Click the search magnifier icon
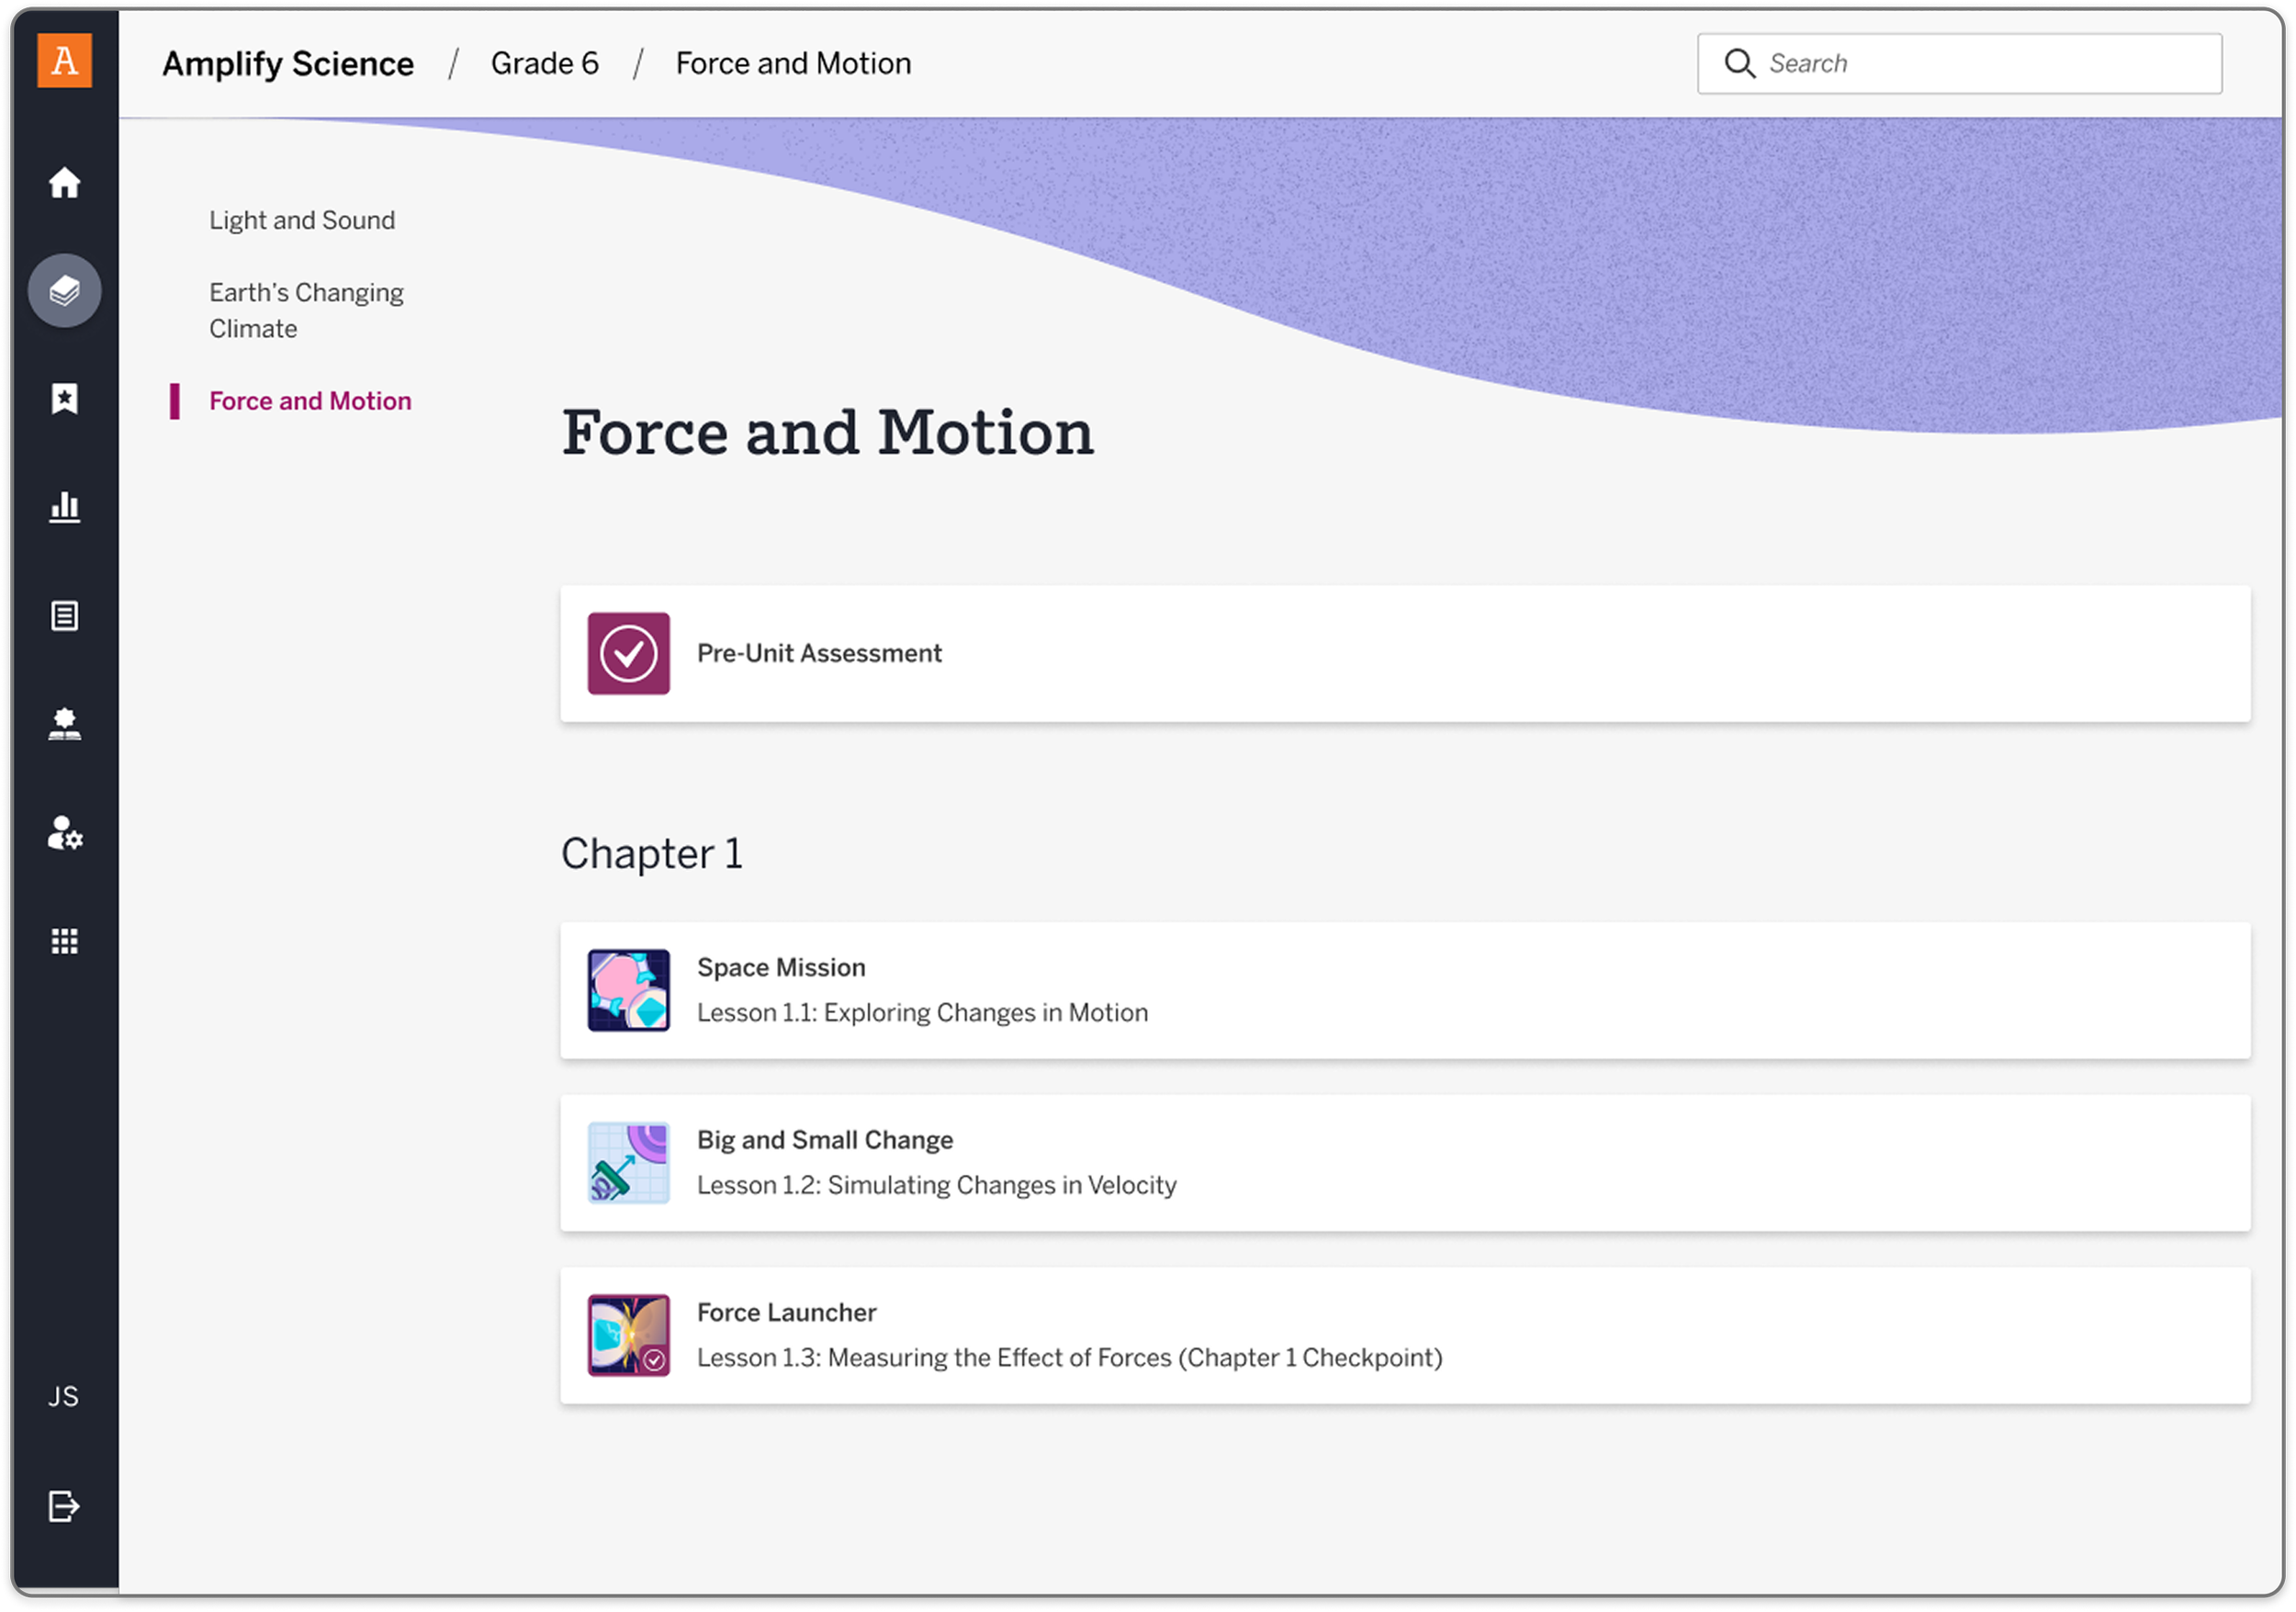Viewport: 2296px width, 1612px height. 1740,64
